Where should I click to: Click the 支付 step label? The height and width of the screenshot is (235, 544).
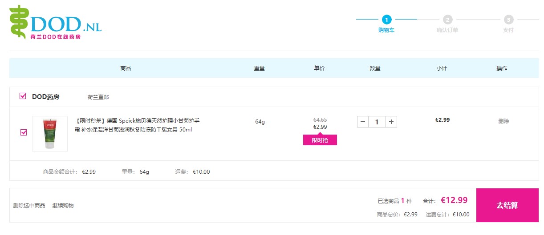tap(508, 30)
